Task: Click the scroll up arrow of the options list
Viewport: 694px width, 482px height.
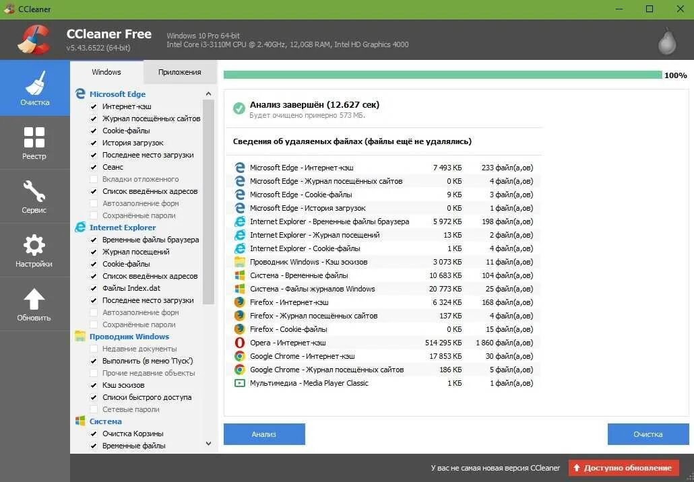Action: [x=208, y=94]
